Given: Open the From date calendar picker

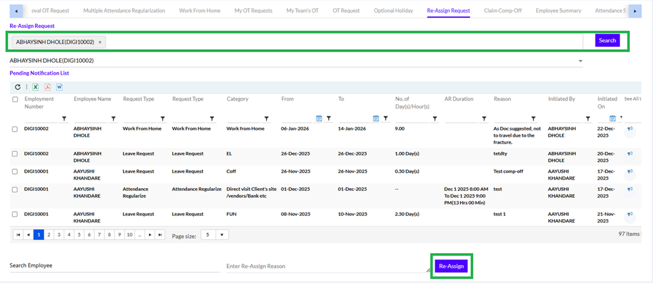Looking at the screenshot, I should 319,119.
